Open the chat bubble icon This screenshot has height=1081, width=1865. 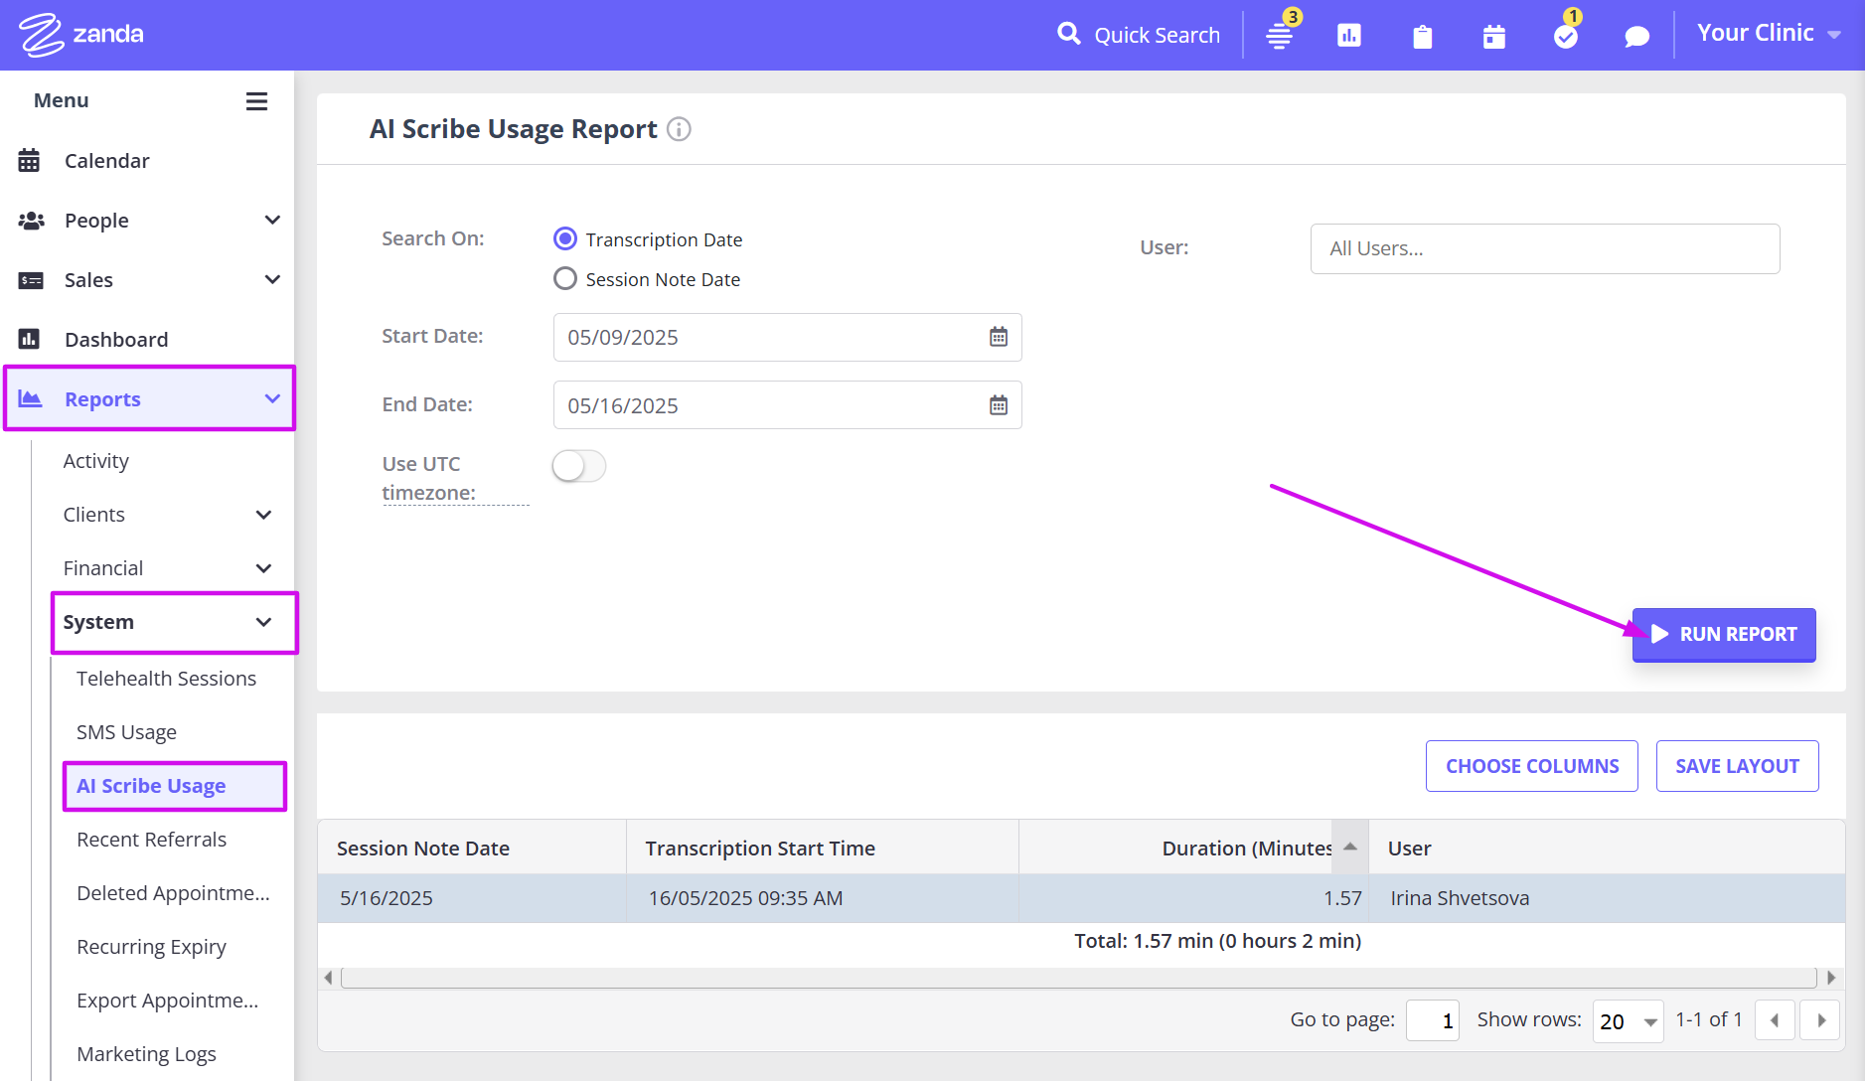point(1635,35)
